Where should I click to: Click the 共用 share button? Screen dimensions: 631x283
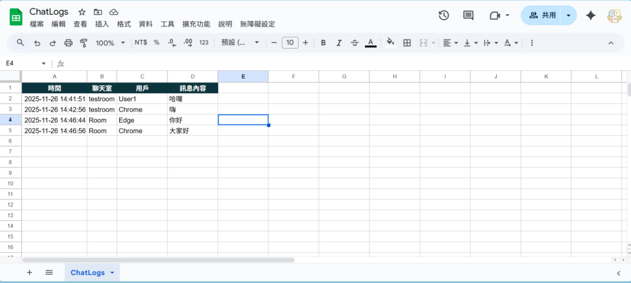point(542,15)
